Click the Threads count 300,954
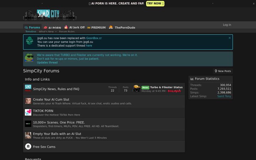The width and height of the screenshot is (256, 160). 225,85
